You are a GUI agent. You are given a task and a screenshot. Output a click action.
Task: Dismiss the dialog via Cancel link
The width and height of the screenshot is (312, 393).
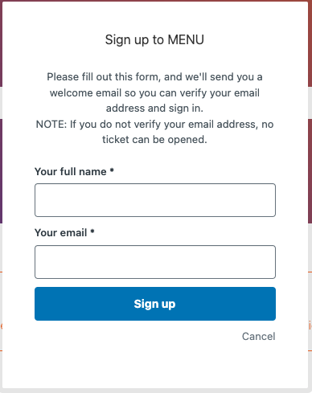[258, 336]
